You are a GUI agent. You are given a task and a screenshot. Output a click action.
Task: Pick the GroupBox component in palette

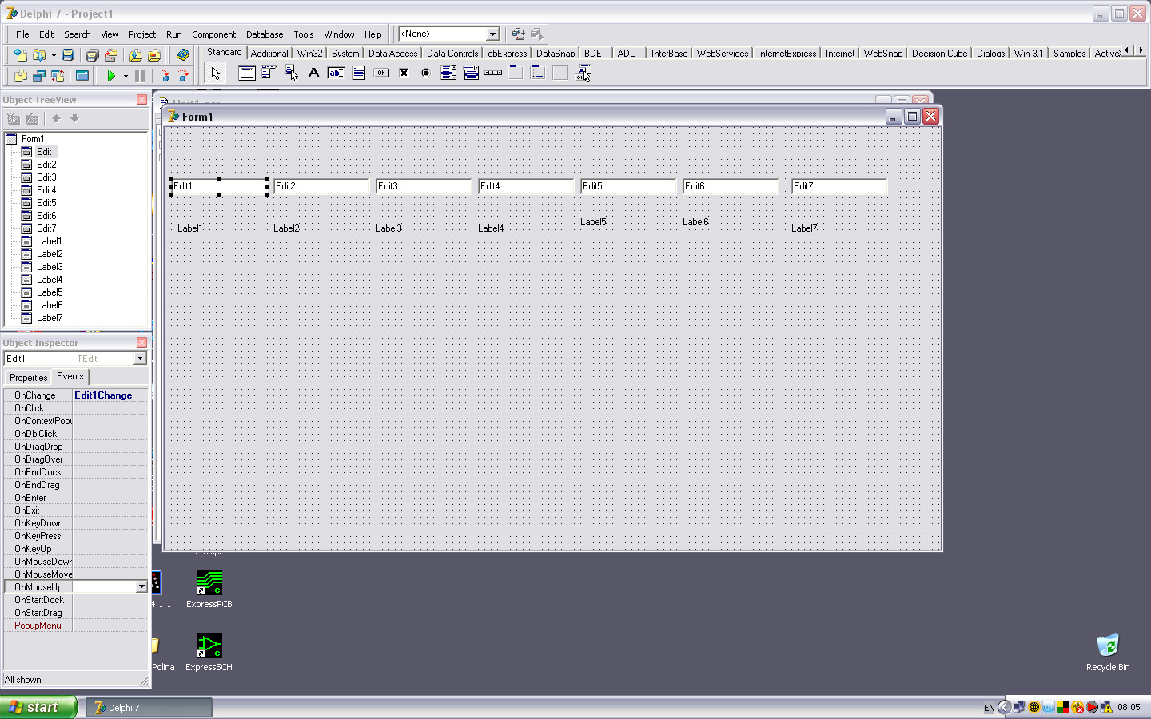[516, 73]
